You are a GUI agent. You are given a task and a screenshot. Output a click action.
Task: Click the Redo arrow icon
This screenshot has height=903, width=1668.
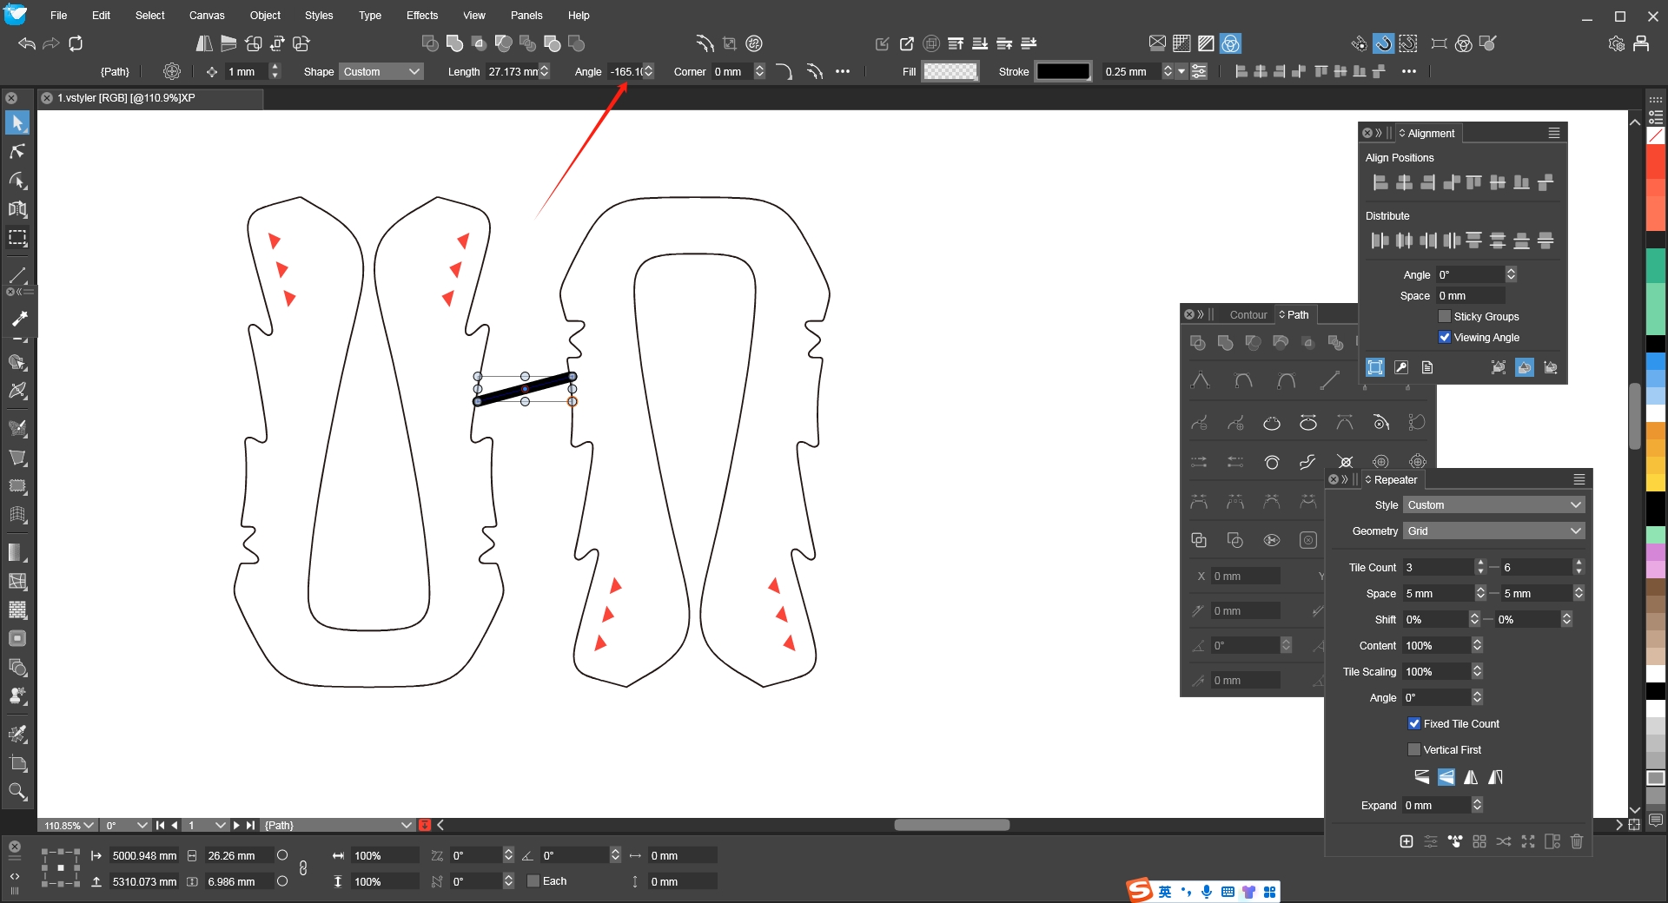pos(51,43)
